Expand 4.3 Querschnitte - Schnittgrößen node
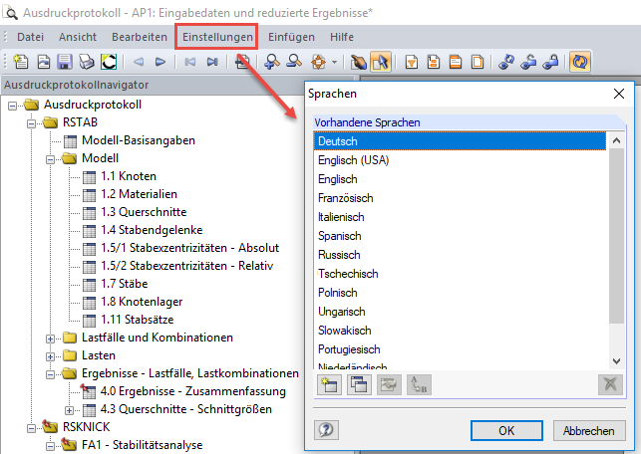Image resolution: width=641 pixels, height=454 pixels. [x=69, y=410]
